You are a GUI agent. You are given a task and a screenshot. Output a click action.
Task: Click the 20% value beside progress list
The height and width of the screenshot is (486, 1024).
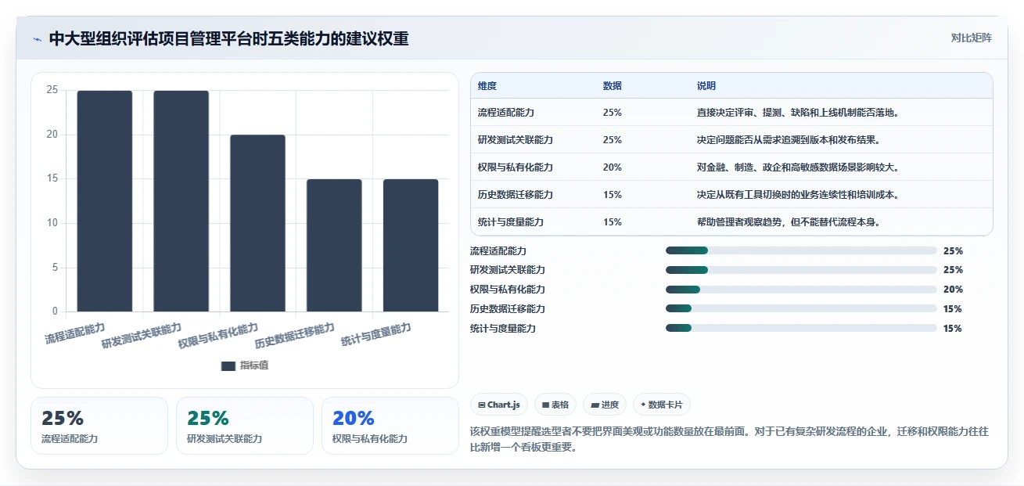tap(953, 290)
